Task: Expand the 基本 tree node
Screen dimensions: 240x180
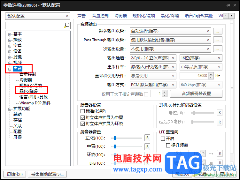Action: (10, 34)
